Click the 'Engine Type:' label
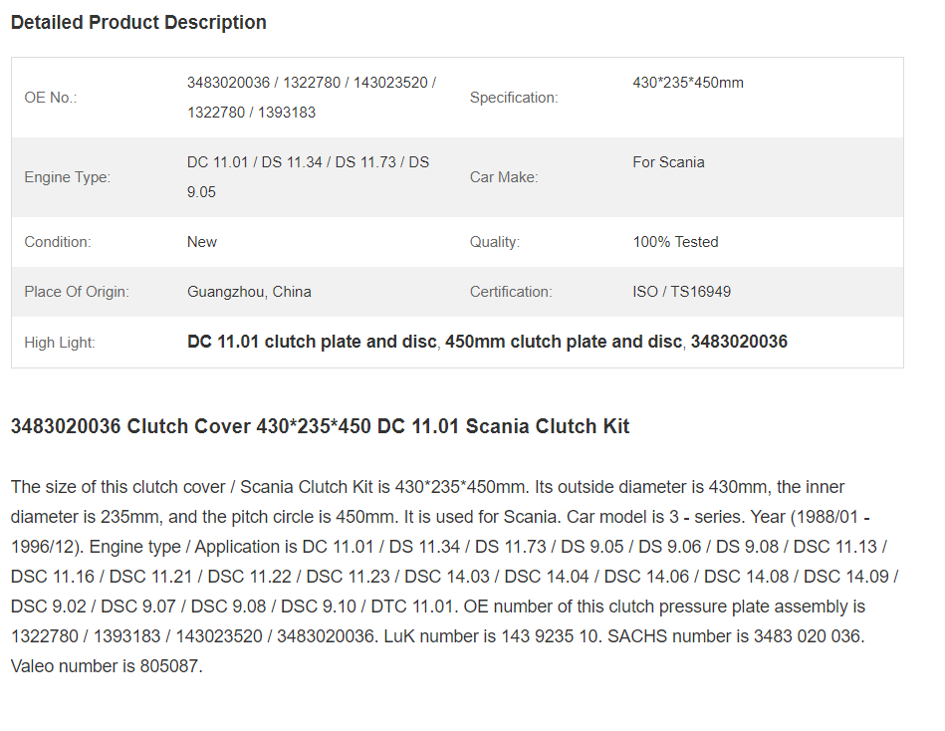Viewport: 945px width, 731px height. [x=68, y=177]
